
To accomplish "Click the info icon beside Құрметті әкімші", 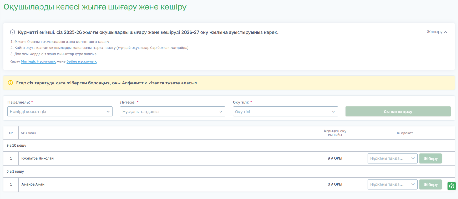I will tap(12, 32).
